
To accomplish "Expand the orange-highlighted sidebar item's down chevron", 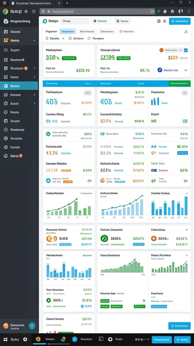I will pyautogui.click(x=34, y=41).
